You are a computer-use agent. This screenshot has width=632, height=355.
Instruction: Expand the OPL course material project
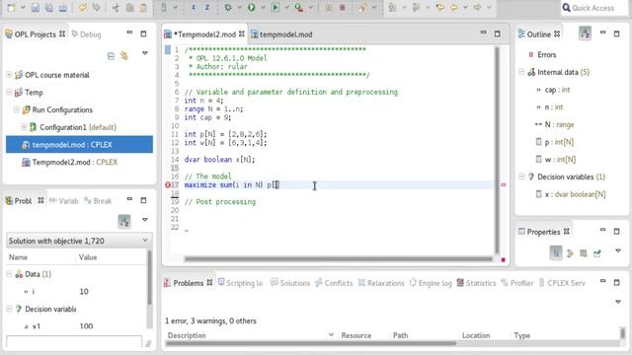click(9, 75)
